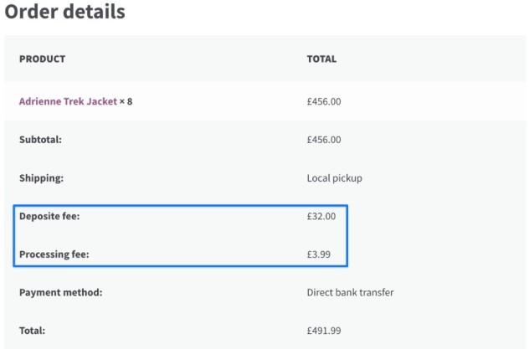Viewport: 529px width, 349px height.
Task: Click the Order details heading
Action: 64,11
